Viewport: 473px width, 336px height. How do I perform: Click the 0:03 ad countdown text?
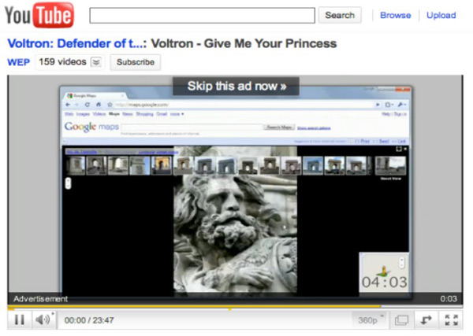tap(449, 299)
